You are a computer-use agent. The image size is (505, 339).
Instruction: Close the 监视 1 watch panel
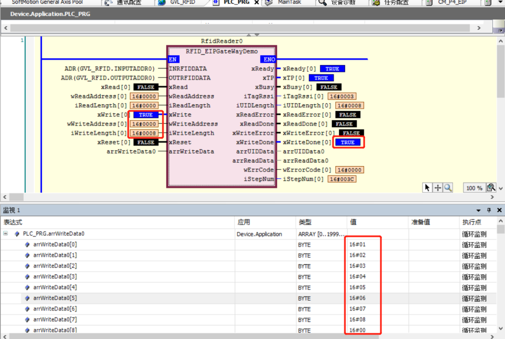pos(499,211)
